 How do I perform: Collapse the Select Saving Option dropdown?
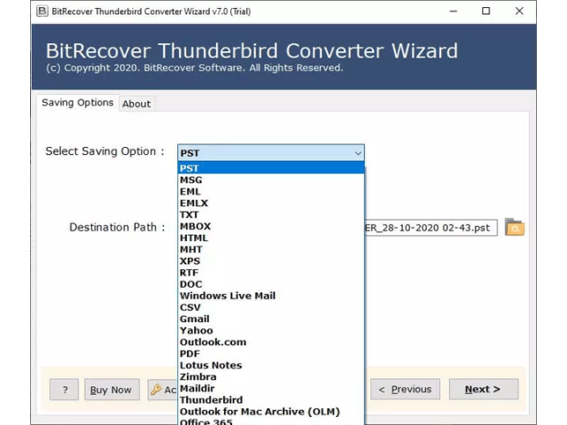(x=357, y=153)
